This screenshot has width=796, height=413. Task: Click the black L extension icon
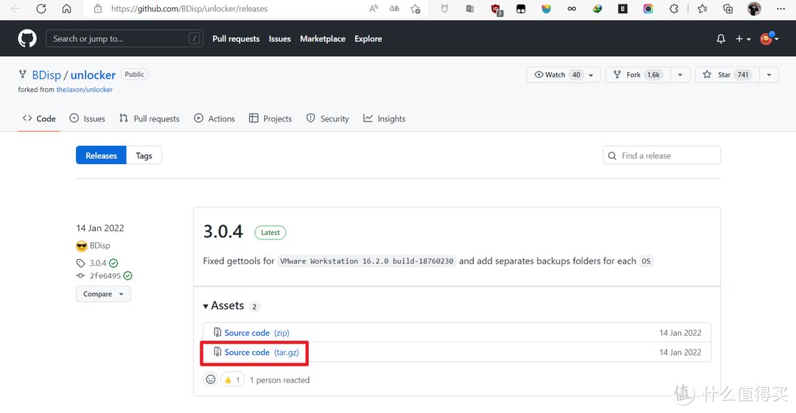[622, 9]
